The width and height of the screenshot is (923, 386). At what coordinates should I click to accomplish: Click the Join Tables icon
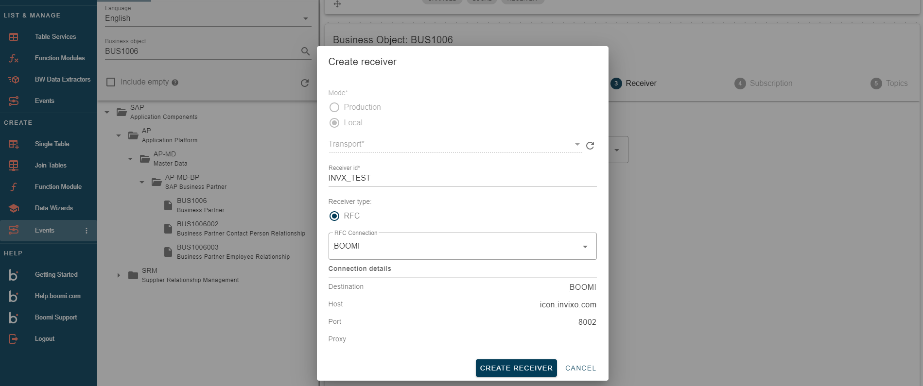tap(14, 166)
